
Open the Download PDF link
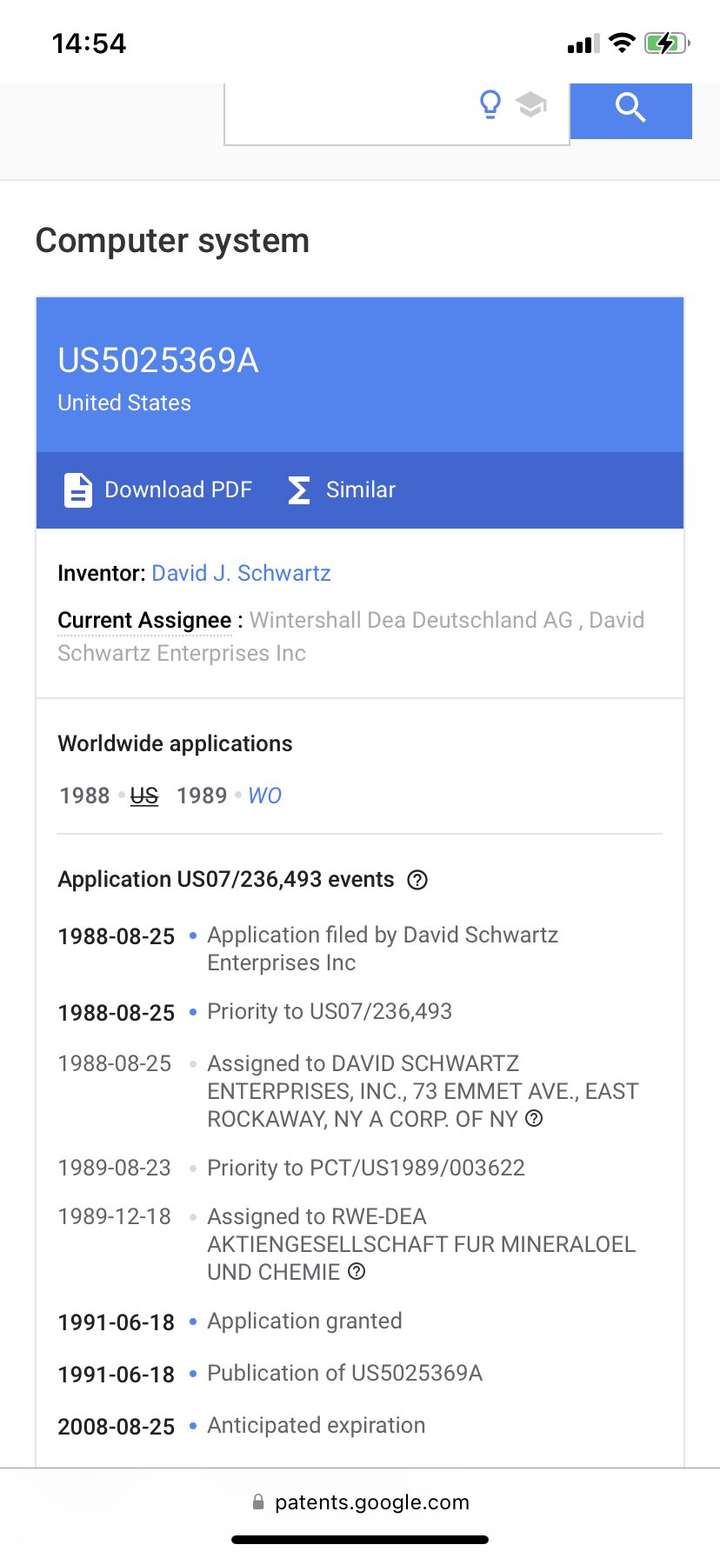(x=177, y=490)
